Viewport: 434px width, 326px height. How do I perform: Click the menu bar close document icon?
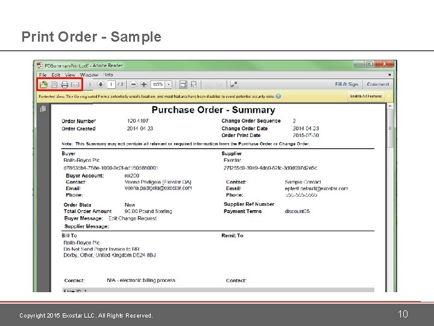tap(389, 75)
